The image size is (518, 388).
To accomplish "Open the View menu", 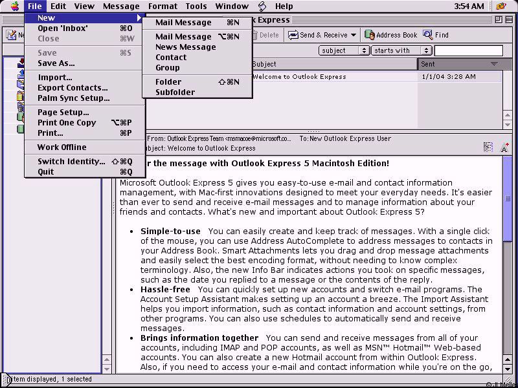I will pyautogui.click(x=84, y=6).
